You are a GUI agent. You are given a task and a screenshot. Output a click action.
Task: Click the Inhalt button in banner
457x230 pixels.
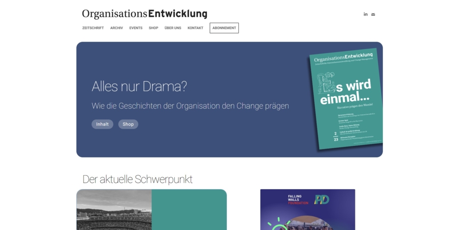click(x=102, y=124)
